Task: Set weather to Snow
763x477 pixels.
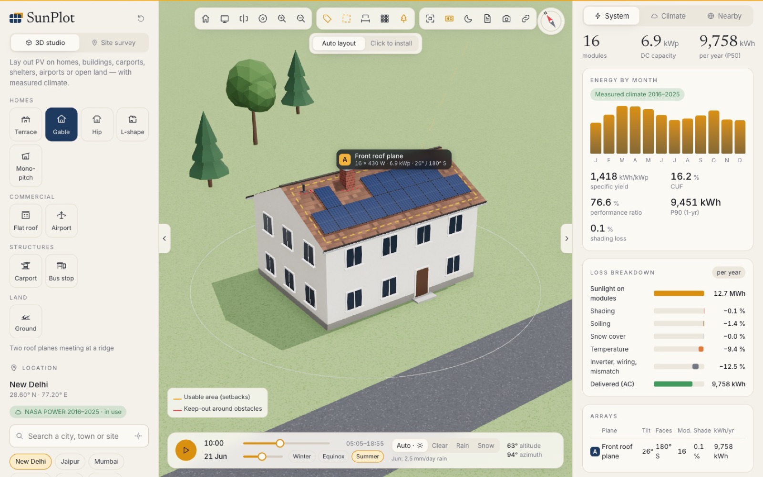Action: [x=486, y=446]
